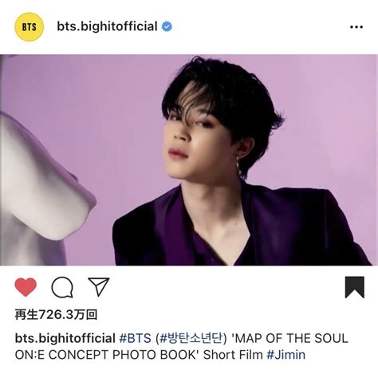
Task: Open the #방탄소년단 hashtag
Action: click(191, 338)
